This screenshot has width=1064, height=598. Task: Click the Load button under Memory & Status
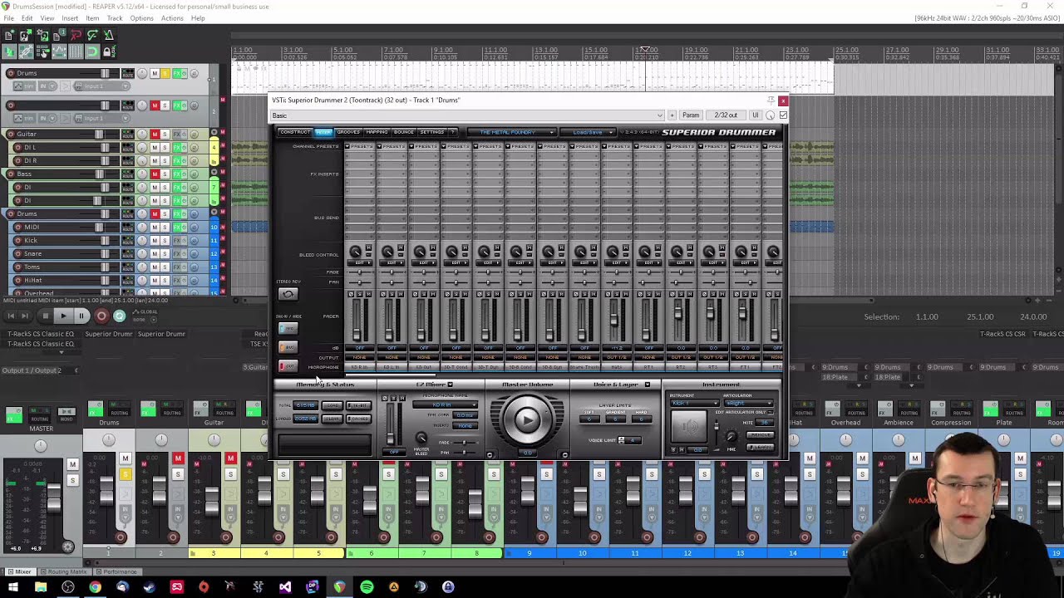click(332, 405)
